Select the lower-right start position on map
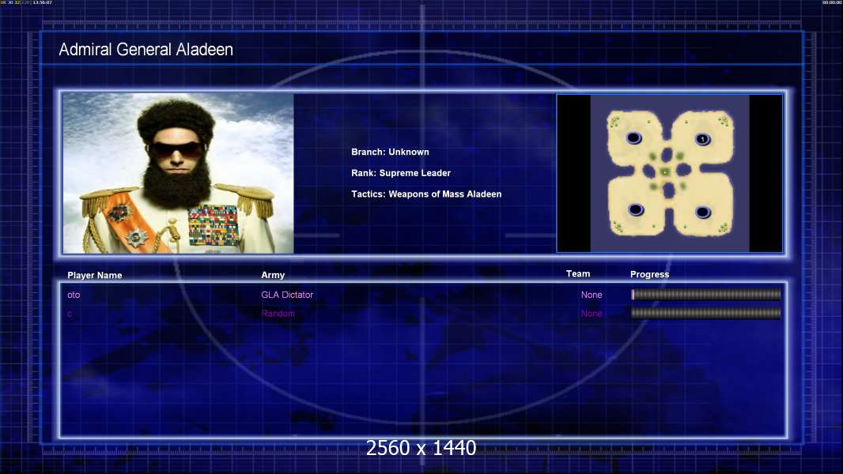This screenshot has height=474, width=843. (x=703, y=212)
